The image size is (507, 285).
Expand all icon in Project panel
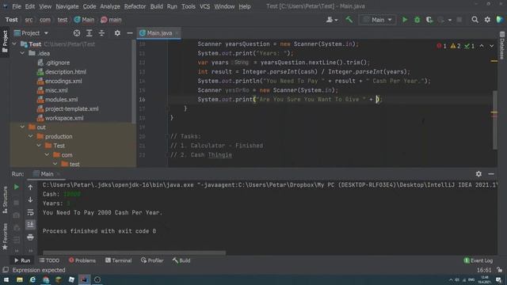point(90,33)
